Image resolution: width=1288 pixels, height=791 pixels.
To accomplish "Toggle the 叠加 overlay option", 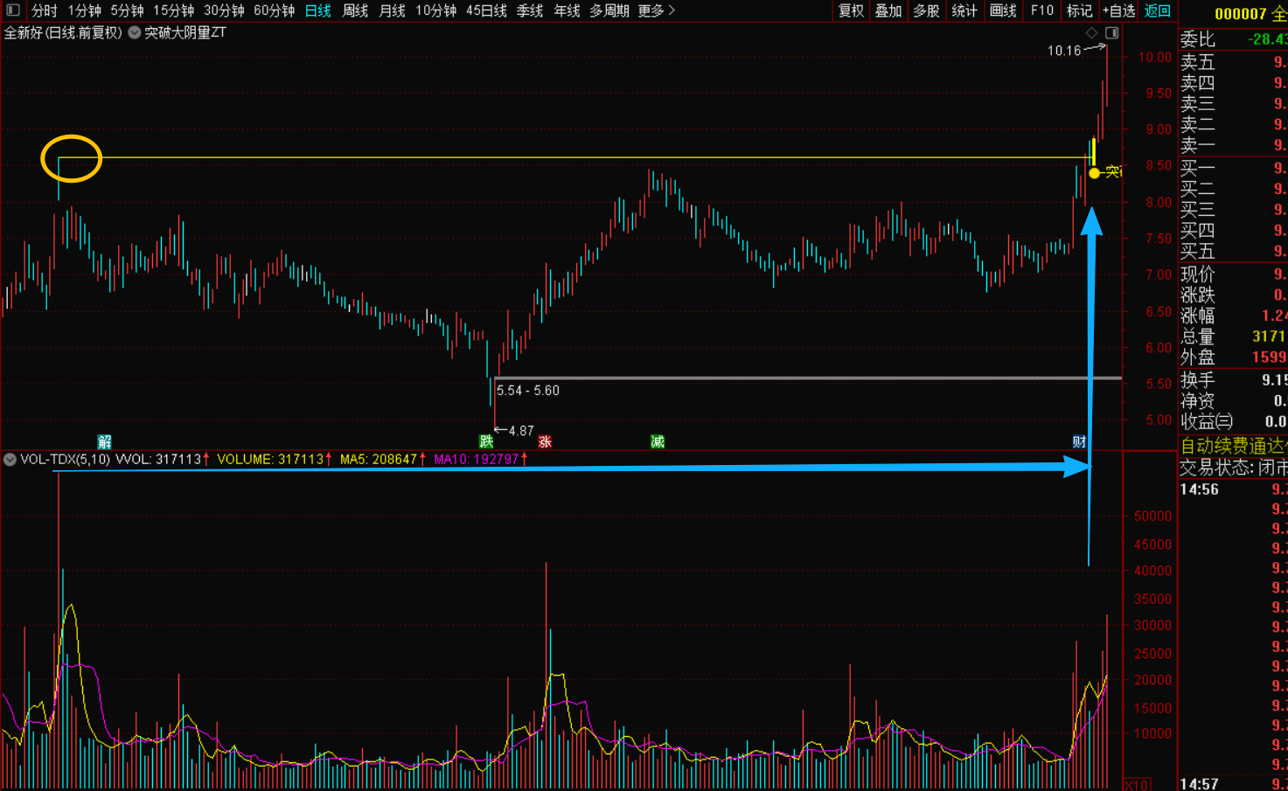I will tap(888, 10).
